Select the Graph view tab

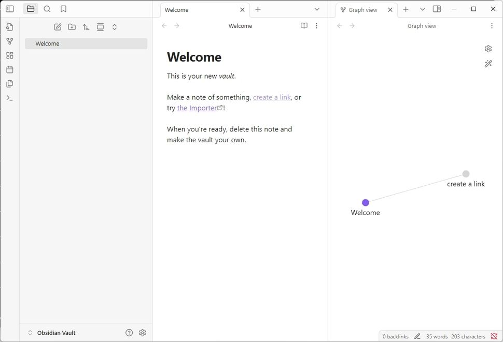tap(363, 9)
